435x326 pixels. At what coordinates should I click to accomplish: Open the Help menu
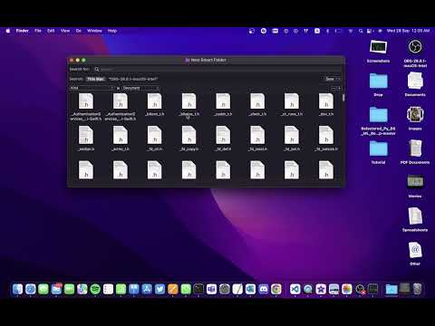112,31
